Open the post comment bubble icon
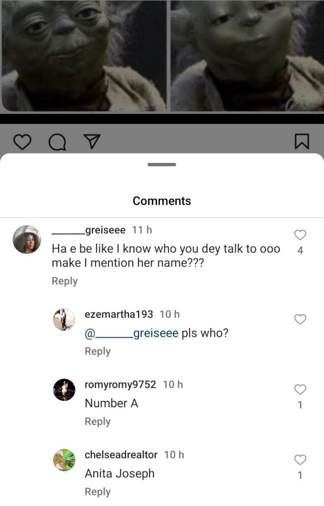 click(57, 142)
